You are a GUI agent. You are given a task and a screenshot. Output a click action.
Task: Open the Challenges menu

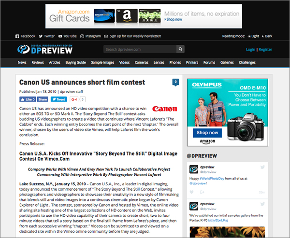click(247, 62)
